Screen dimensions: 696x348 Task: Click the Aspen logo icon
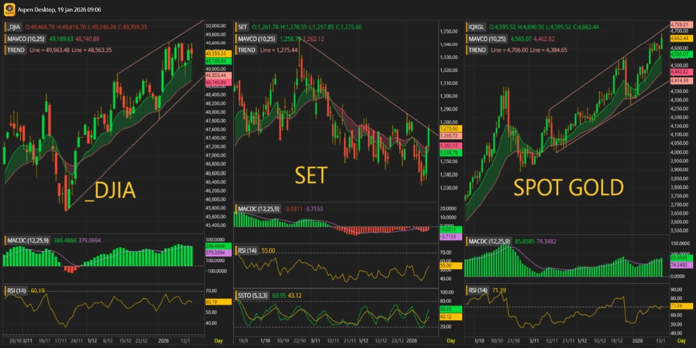tap(9, 10)
